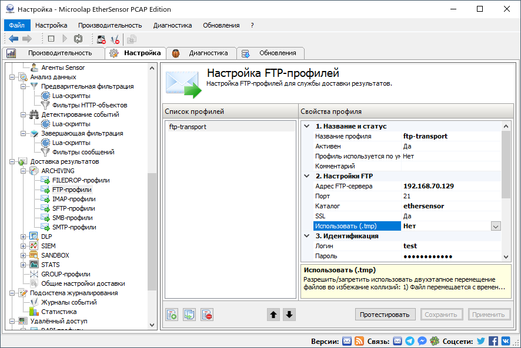This screenshot has width=521, height=348.
Task: Collapse the 'Настройки FTP' section
Action: click(x=306, y=176)
